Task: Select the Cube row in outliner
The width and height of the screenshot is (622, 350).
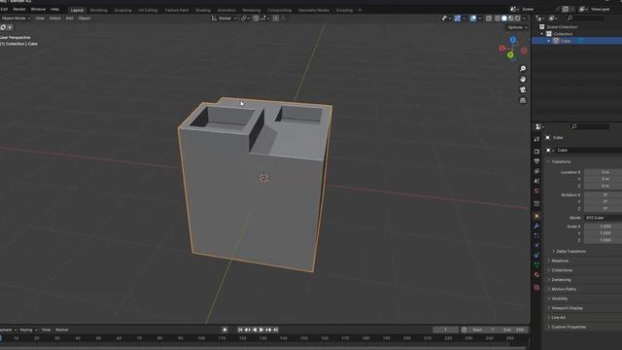Action: point(576,41)
